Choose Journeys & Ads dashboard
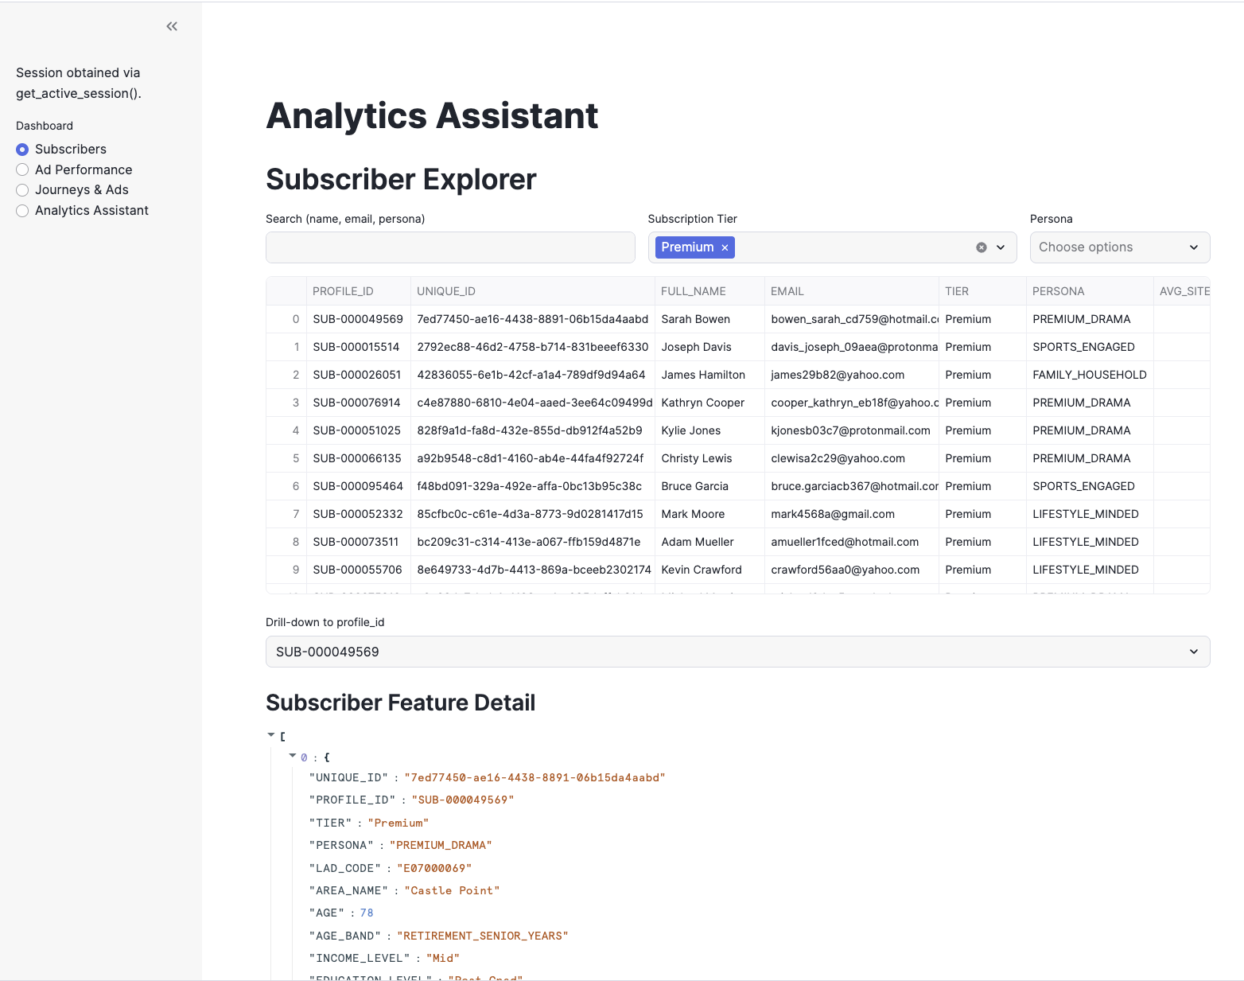 22,190
